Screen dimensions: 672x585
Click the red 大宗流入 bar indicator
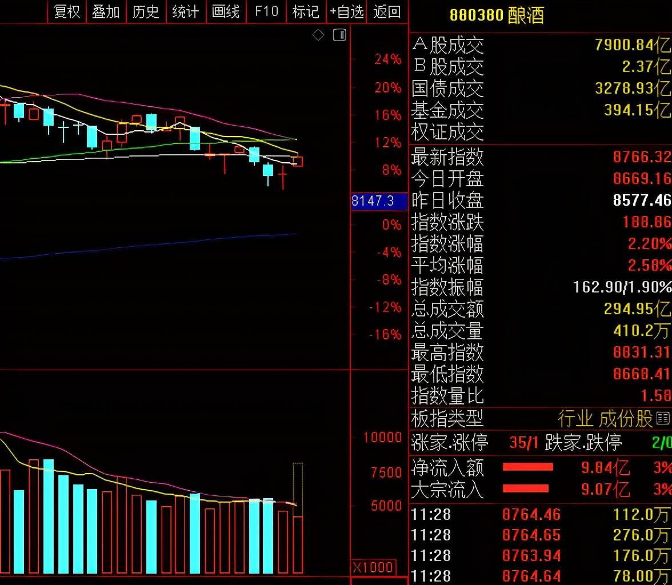(525, 488)
